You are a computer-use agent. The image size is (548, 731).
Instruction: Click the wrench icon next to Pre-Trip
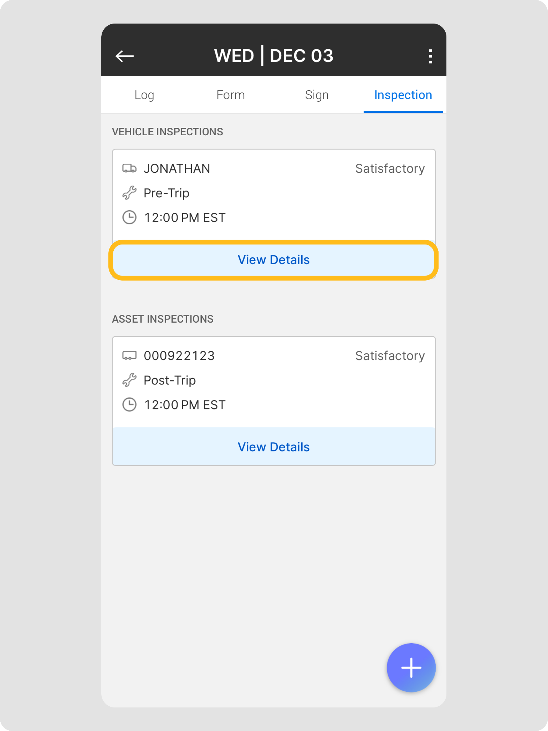pyautogui.click(x=129, y=193)
